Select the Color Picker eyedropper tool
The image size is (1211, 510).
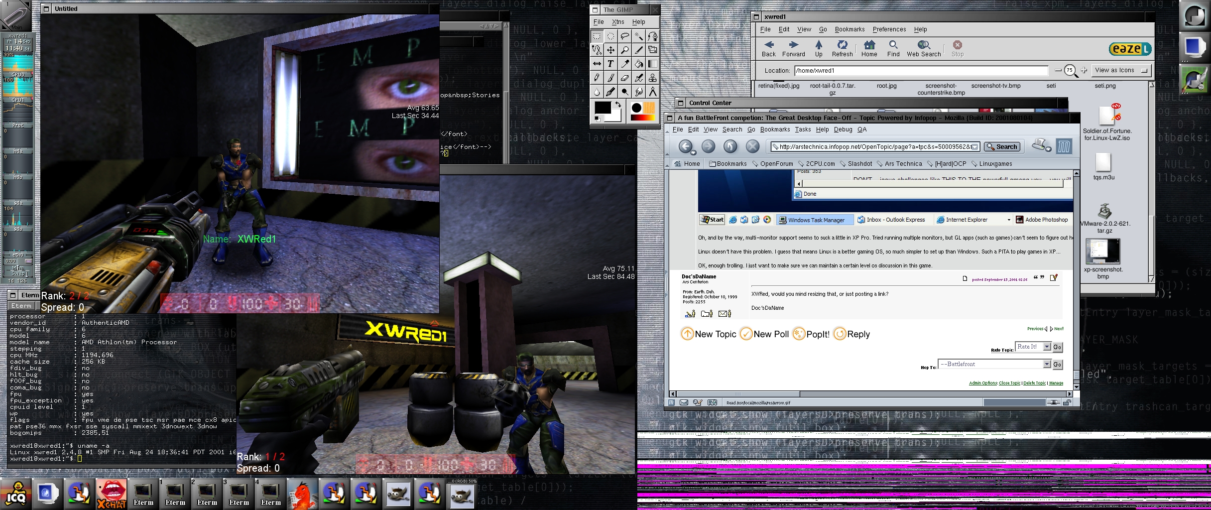pos(624,64)
